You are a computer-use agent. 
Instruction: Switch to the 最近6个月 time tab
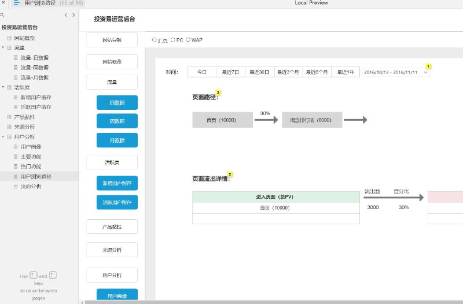317,72
